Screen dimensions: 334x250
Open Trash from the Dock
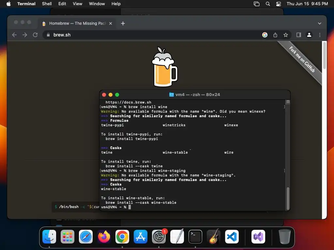pyautogui.click(x=284, y=237)
